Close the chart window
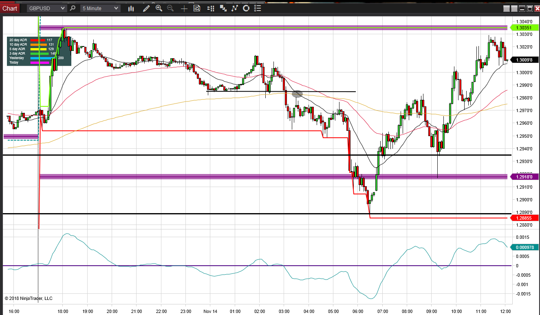Viewport: 540px width, 315px height. 537,8
